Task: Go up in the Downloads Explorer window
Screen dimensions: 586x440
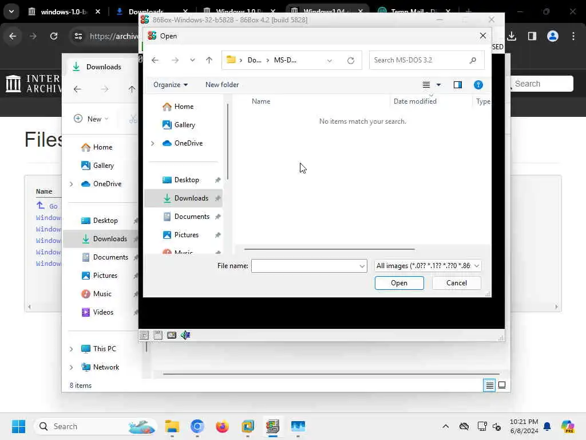Action: pos(132,89)
